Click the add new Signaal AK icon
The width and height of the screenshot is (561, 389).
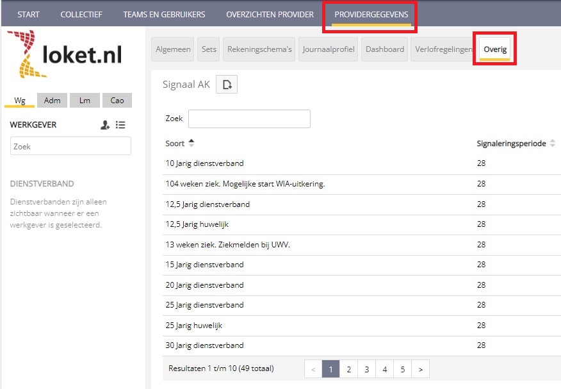(227, 85)
